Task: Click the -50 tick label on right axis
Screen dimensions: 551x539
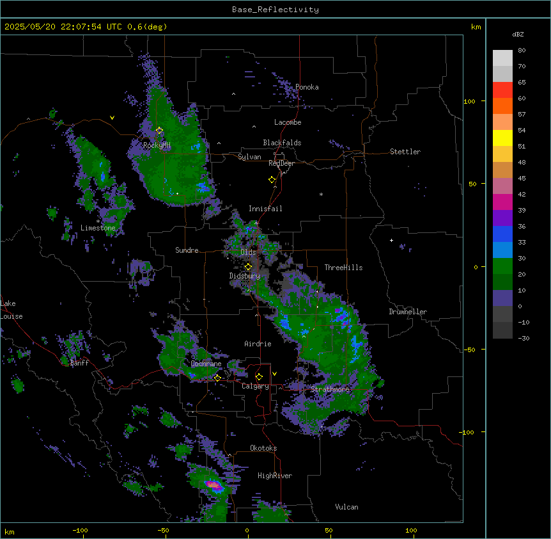Action: (469, 350)
